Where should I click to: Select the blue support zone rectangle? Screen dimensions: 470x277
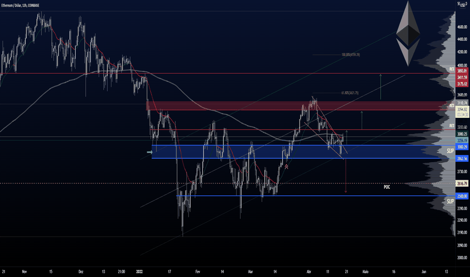[304, 152]
